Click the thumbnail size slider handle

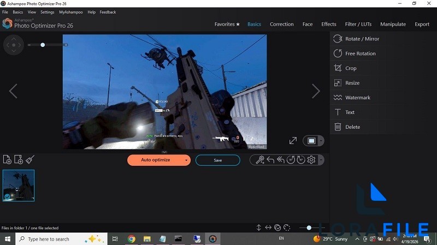[x=309, y=228]
